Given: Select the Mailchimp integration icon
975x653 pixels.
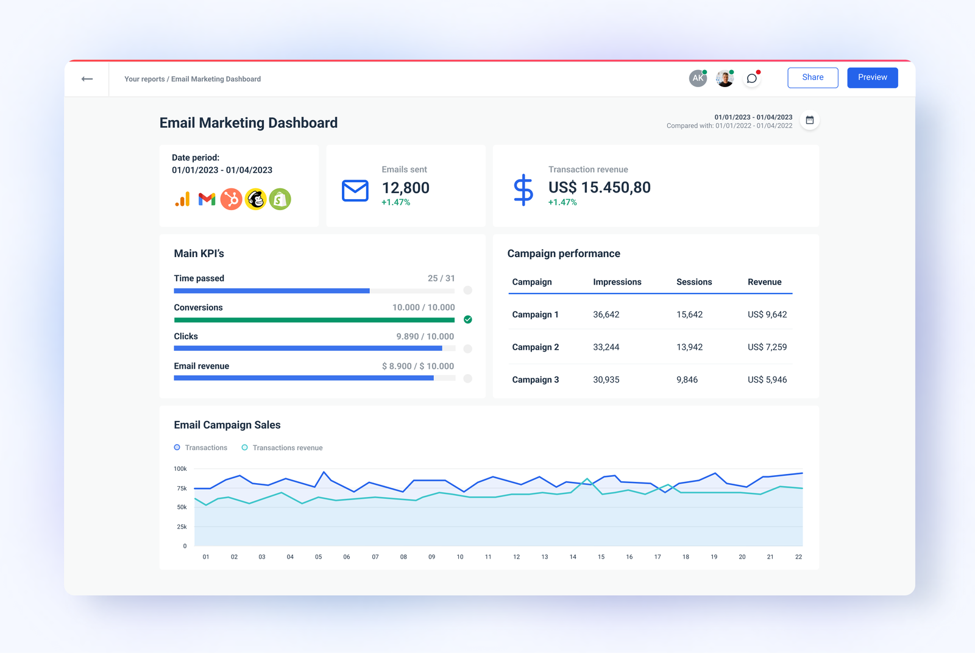Looking at the screenshot, I should click(x=255, y=199).
